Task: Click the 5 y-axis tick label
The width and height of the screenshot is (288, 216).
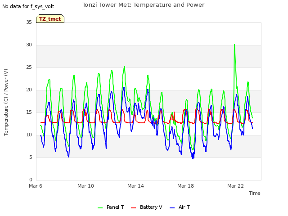Action: [x=31, y=157]
